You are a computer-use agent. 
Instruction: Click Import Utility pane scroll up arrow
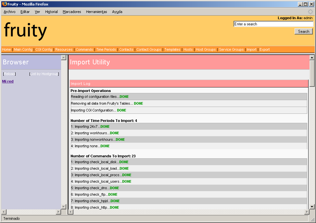point(312,58)
